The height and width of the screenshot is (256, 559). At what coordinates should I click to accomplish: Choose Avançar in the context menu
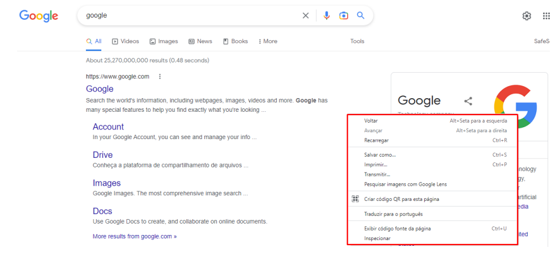[433, 131]
